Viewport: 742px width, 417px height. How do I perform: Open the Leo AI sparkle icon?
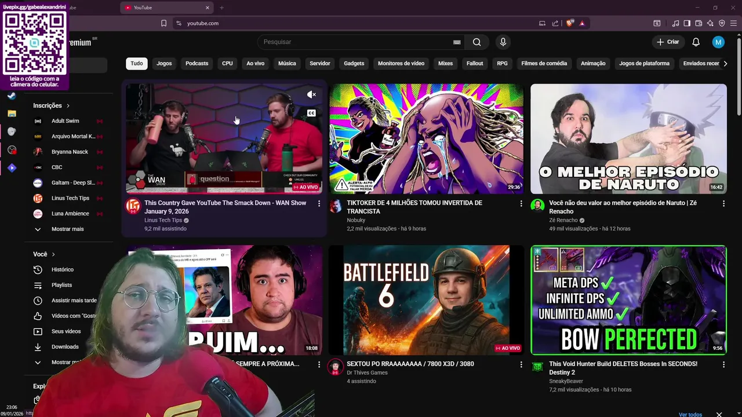click(710, 23)
